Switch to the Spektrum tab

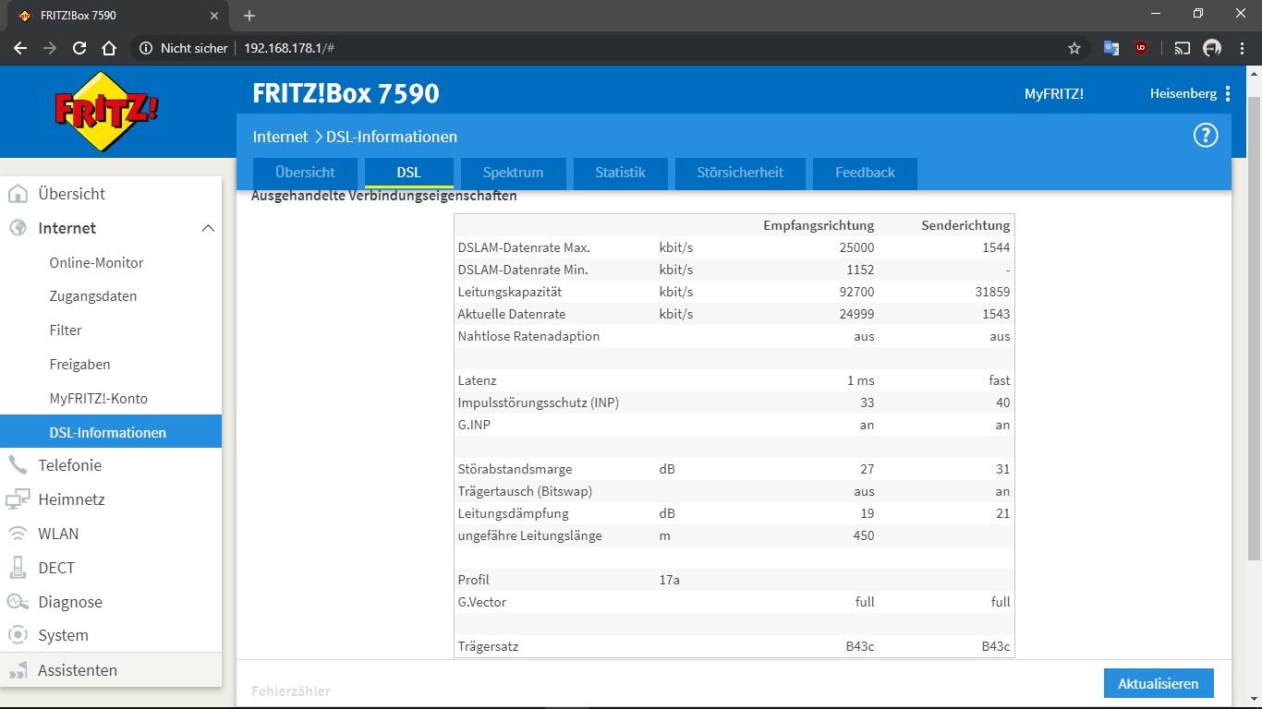(513, 173)
